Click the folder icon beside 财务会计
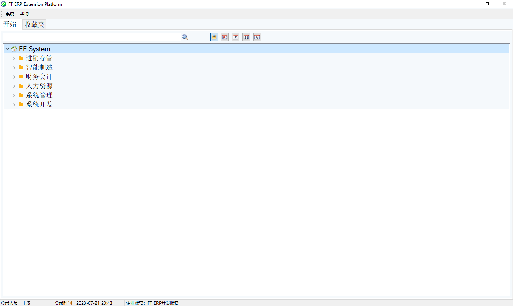 point(21,76)
